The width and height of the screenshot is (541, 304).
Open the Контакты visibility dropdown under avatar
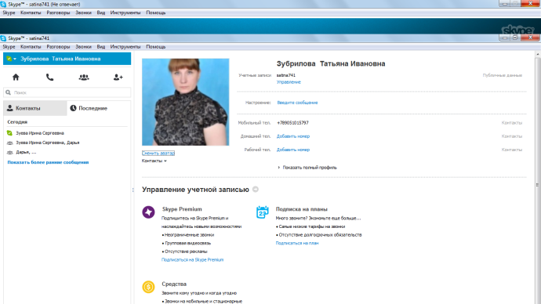point(154,161)
